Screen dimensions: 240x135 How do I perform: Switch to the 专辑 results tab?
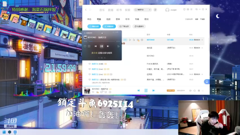click(x=137, y=19)
